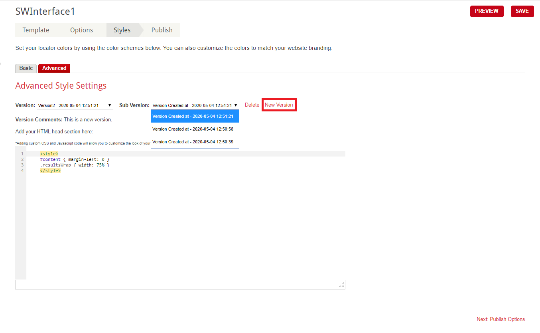Choose sub version created at 12:50:39

(195, 142)
